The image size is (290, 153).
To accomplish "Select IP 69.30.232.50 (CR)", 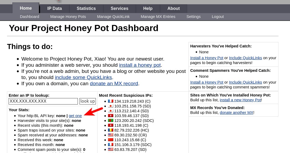I will tap(130, 135).
